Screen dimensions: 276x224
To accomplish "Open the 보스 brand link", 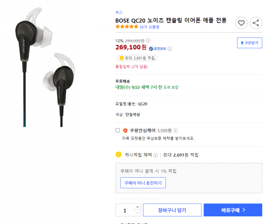I will [x=119, y=12].
